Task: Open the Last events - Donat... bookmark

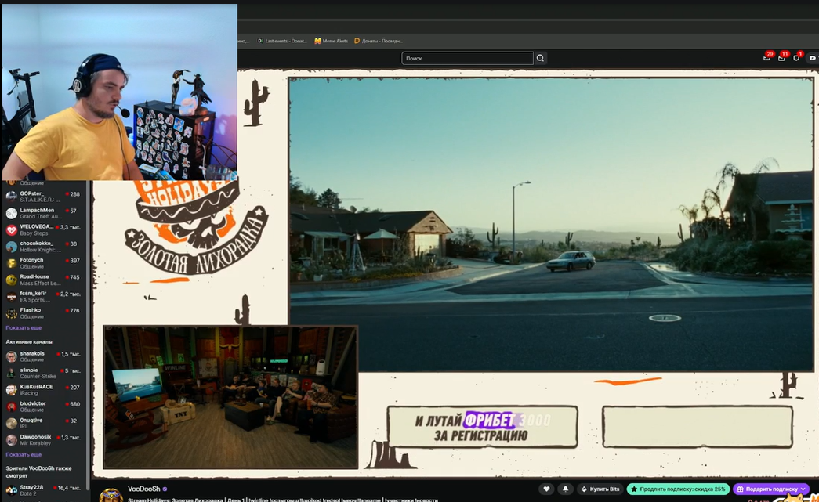Action: click(x=283, y=41)
